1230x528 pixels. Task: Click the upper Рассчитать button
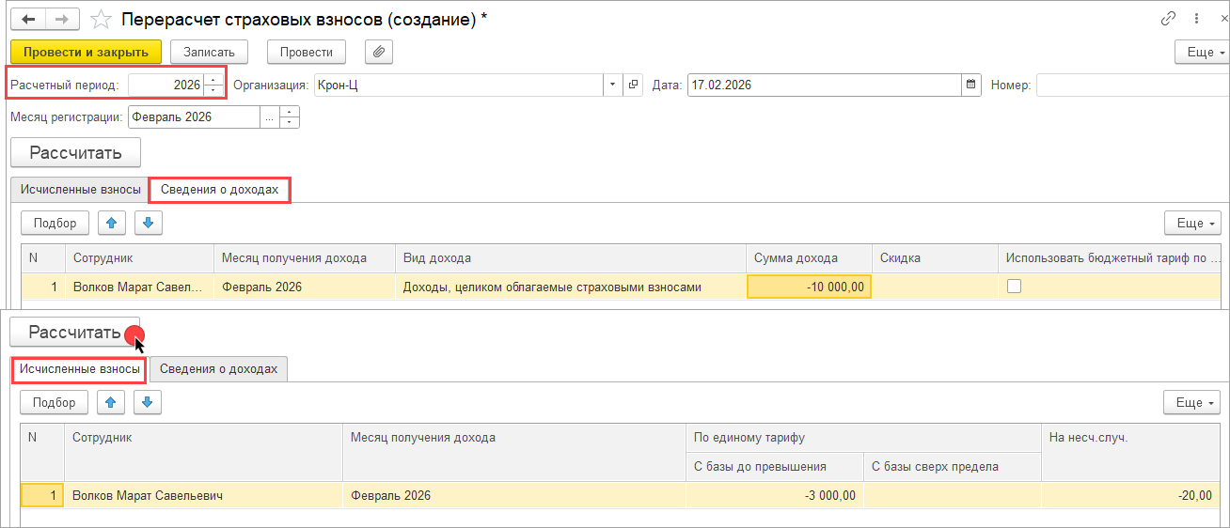coord(75,152)
